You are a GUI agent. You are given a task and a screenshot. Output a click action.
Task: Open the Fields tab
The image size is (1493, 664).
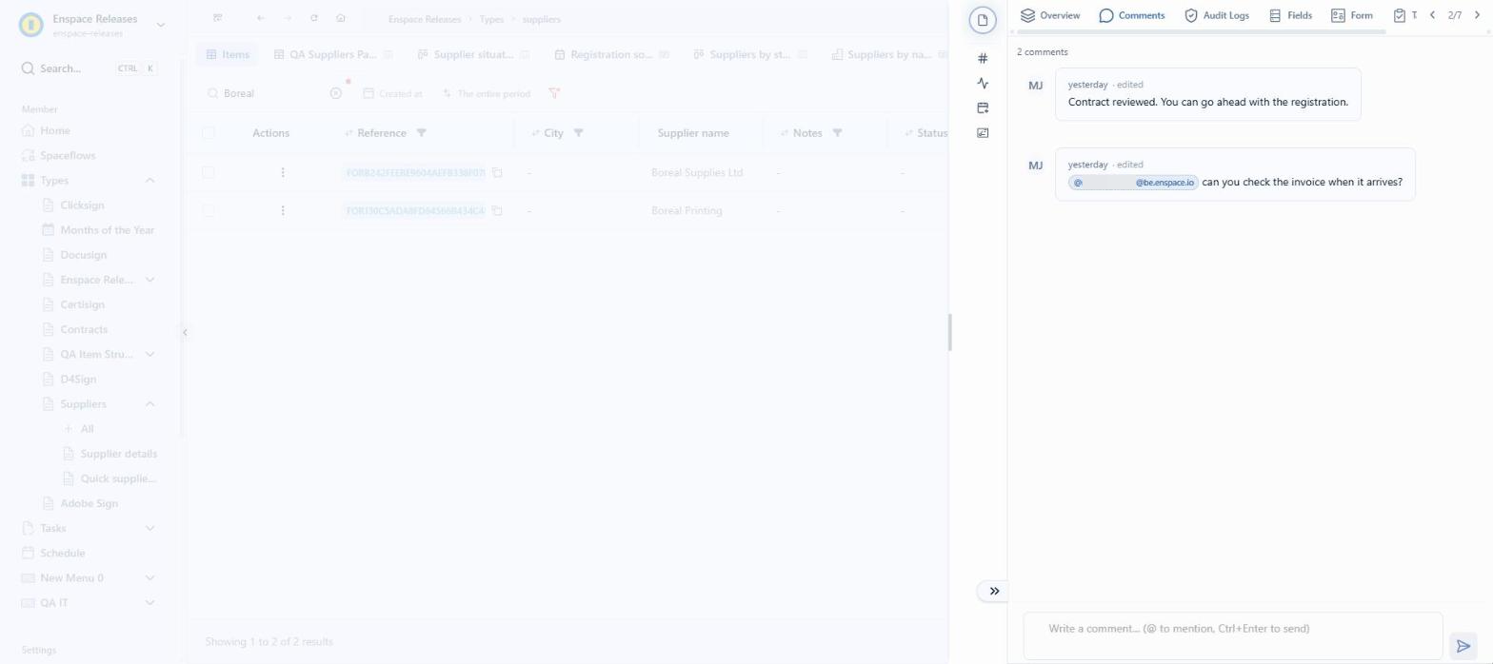point(1290,15)
